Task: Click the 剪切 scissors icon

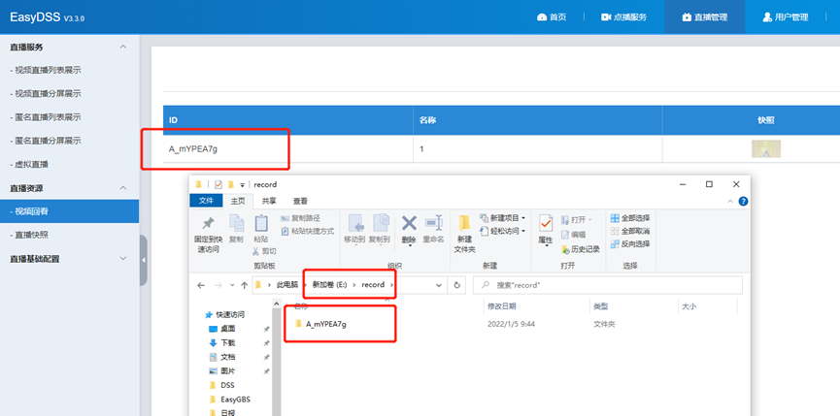Action: [x=255, y=251]
